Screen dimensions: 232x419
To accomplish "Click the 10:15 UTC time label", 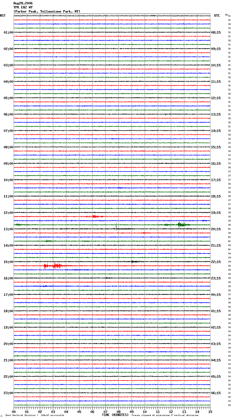I will point(216,65).
